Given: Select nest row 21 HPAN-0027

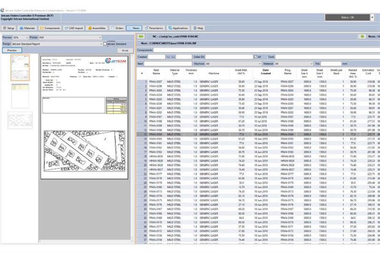Looking at the screenshot, I should (258, 169).
